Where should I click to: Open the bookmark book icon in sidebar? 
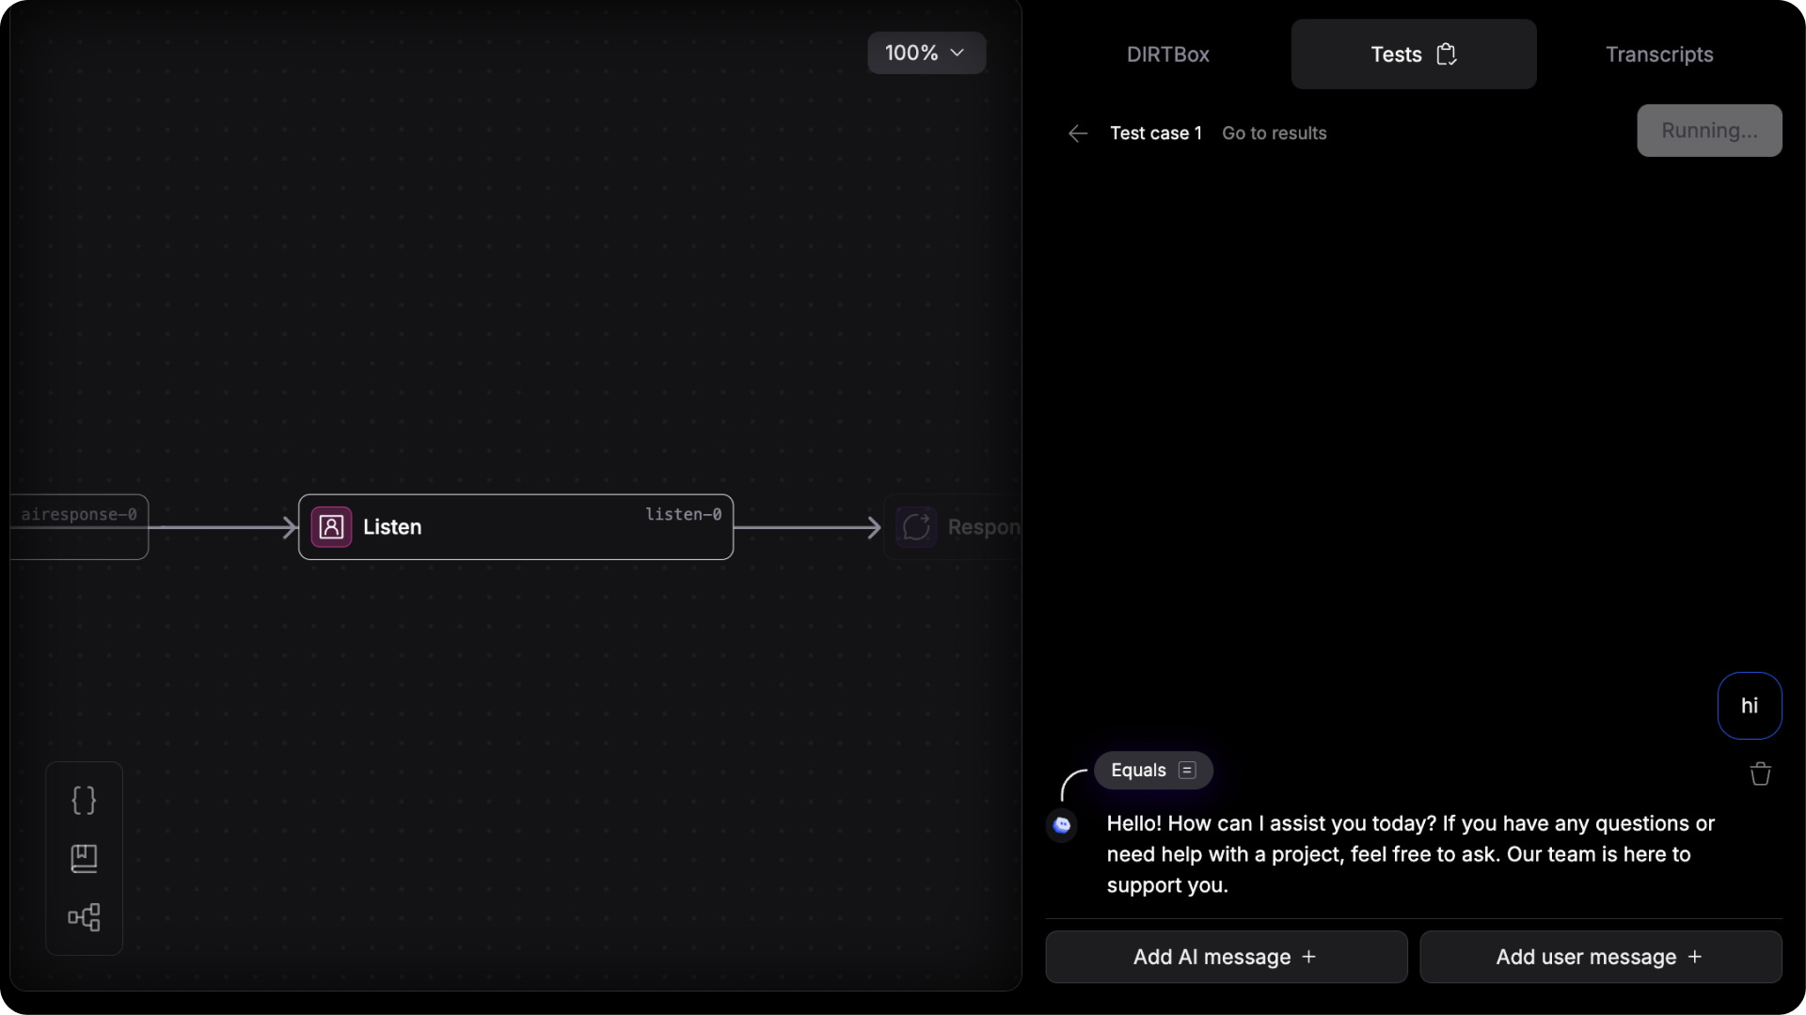point(84,858)
